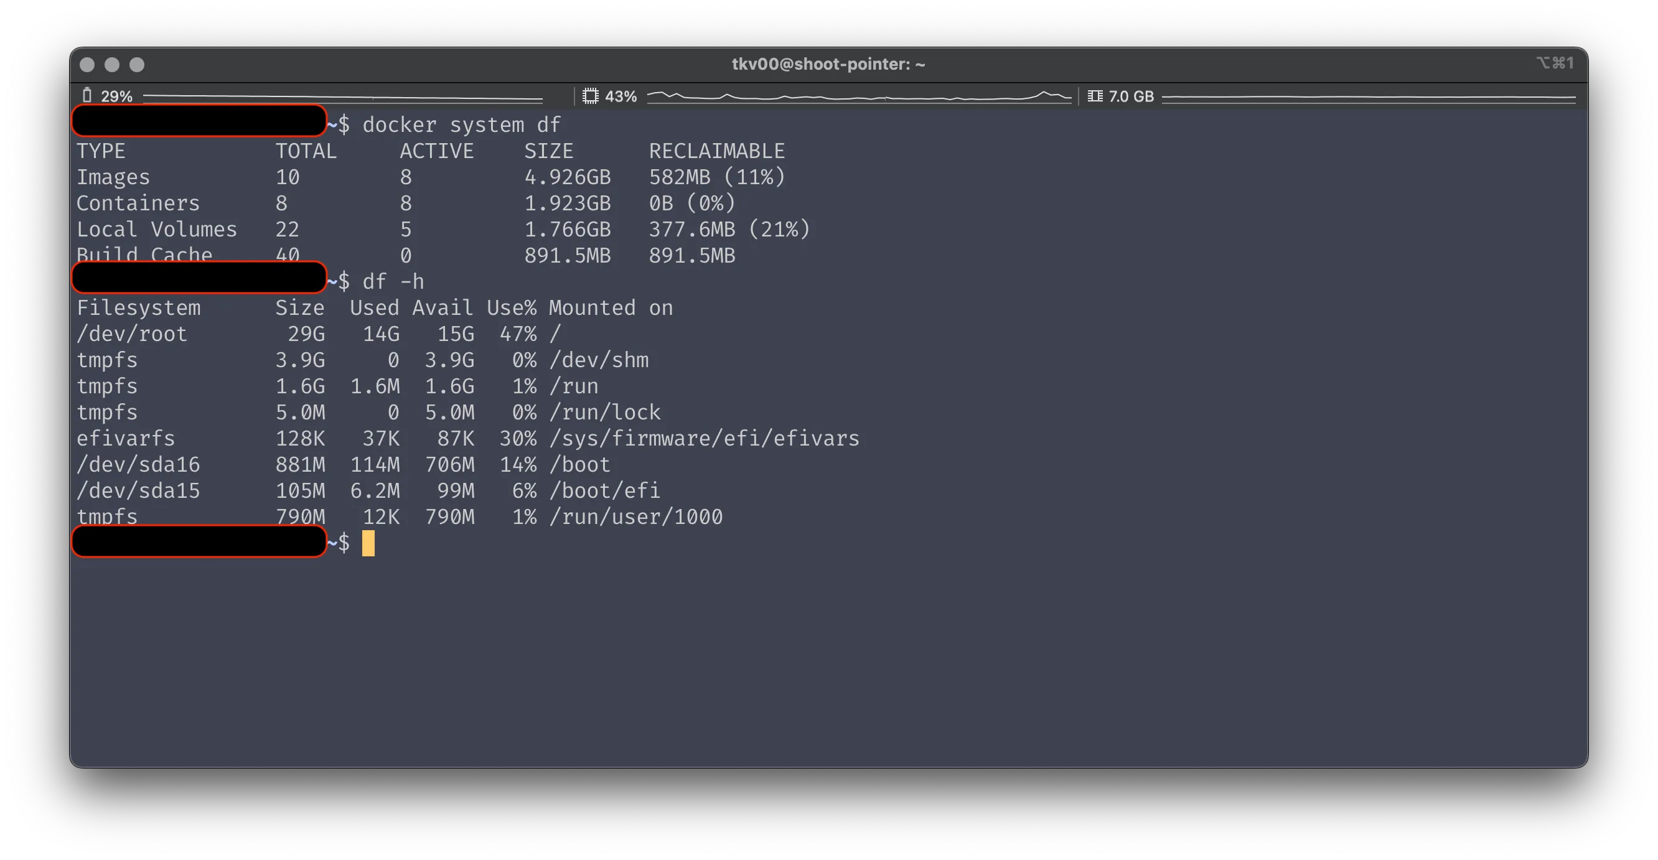Click the green zoom window button
1658x860 pixels.
(137, 64)
